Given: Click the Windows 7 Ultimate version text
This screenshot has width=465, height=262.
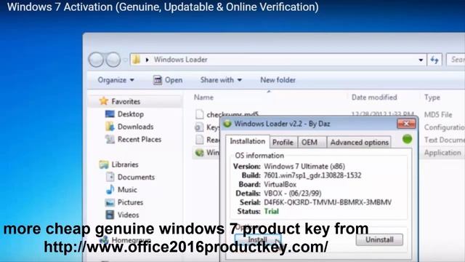Looking at the screenshot, I should [304, 167].
